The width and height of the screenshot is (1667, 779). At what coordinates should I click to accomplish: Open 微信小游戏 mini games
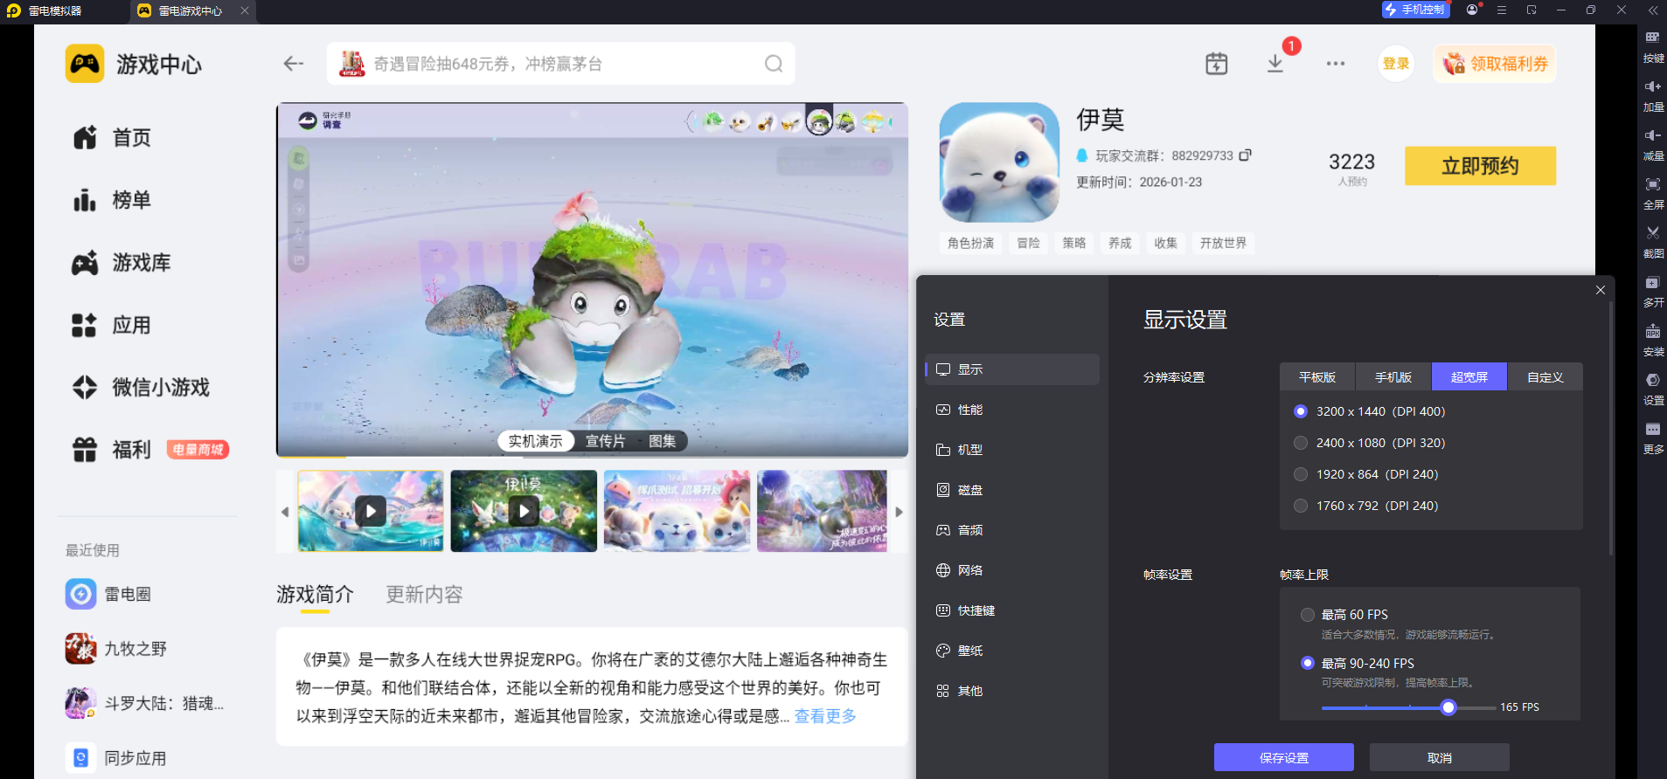(142, 387)
